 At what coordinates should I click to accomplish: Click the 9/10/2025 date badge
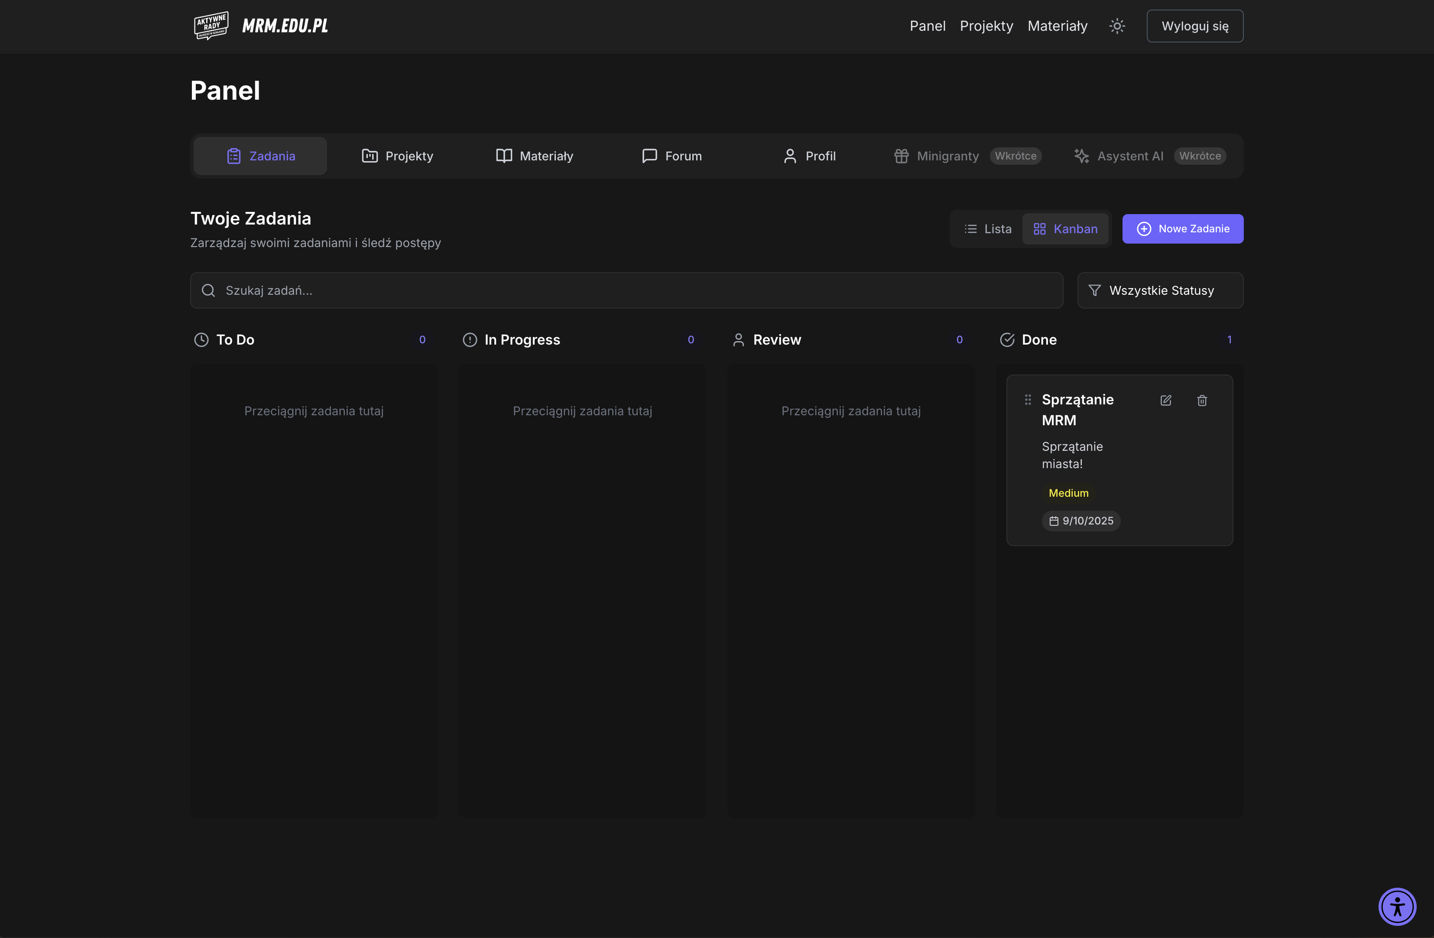point(1080,521)
